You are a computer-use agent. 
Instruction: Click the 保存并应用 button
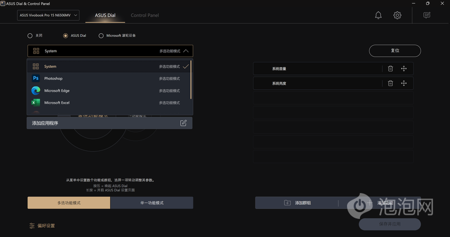[389, 224]
